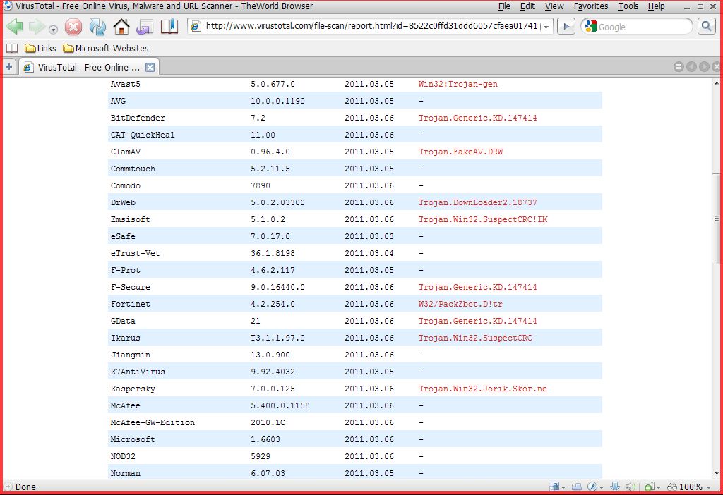Image resolution: width=723 pixels, height=495 pixels.
Task: Click the K7AntiVirus antivirus name
Action: (x=138, y=372)
